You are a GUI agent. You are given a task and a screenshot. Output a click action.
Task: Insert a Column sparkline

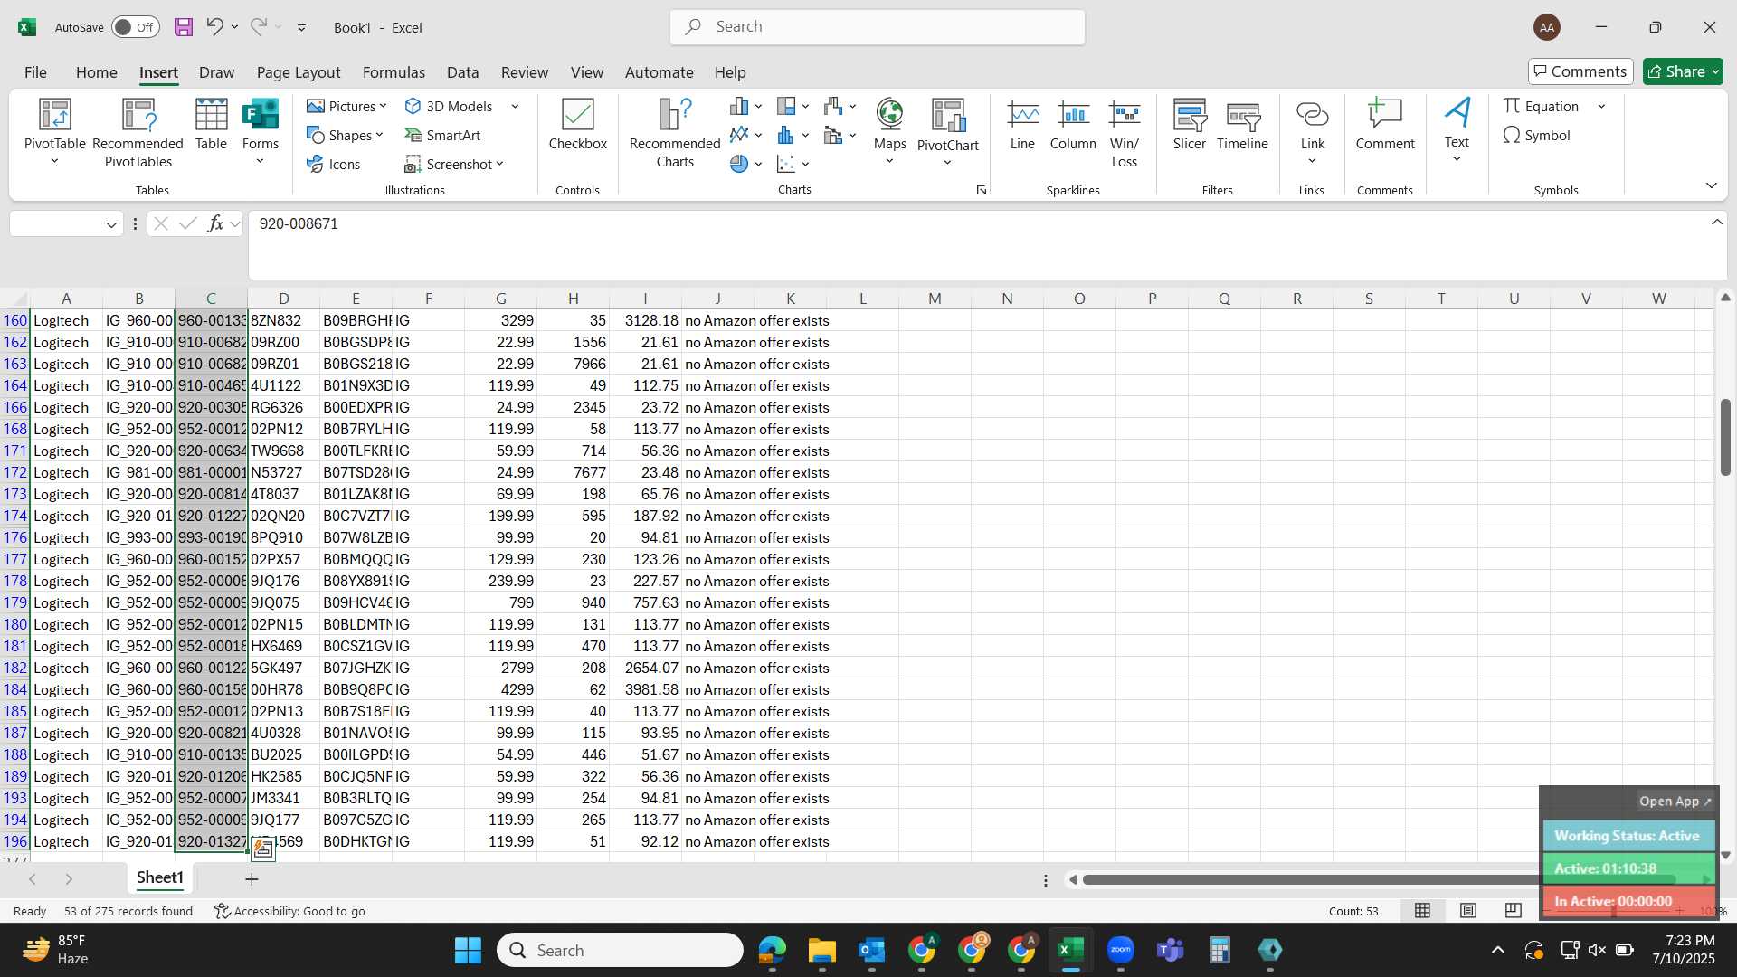(1073, 125)
